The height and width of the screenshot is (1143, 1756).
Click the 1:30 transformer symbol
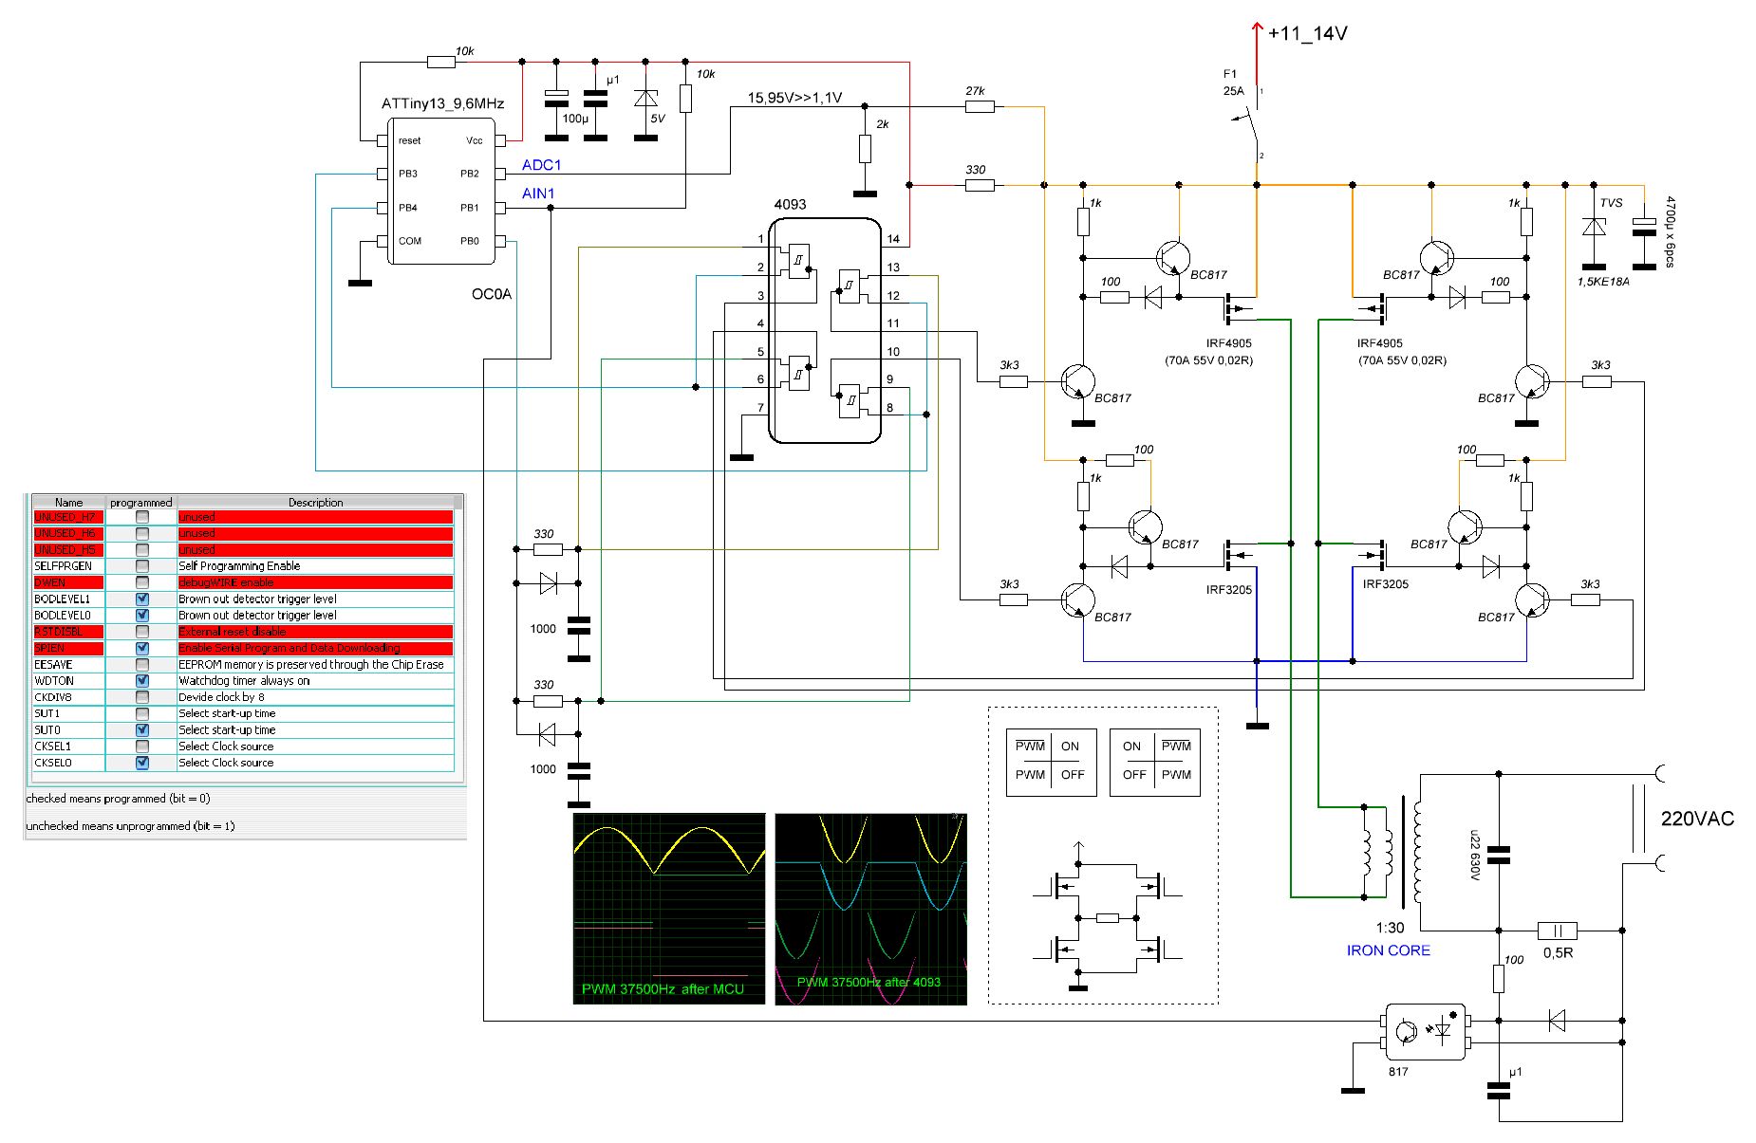[1392, 852]
